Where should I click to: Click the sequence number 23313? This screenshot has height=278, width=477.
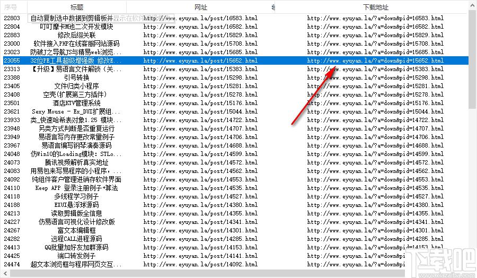pos(12,69)
